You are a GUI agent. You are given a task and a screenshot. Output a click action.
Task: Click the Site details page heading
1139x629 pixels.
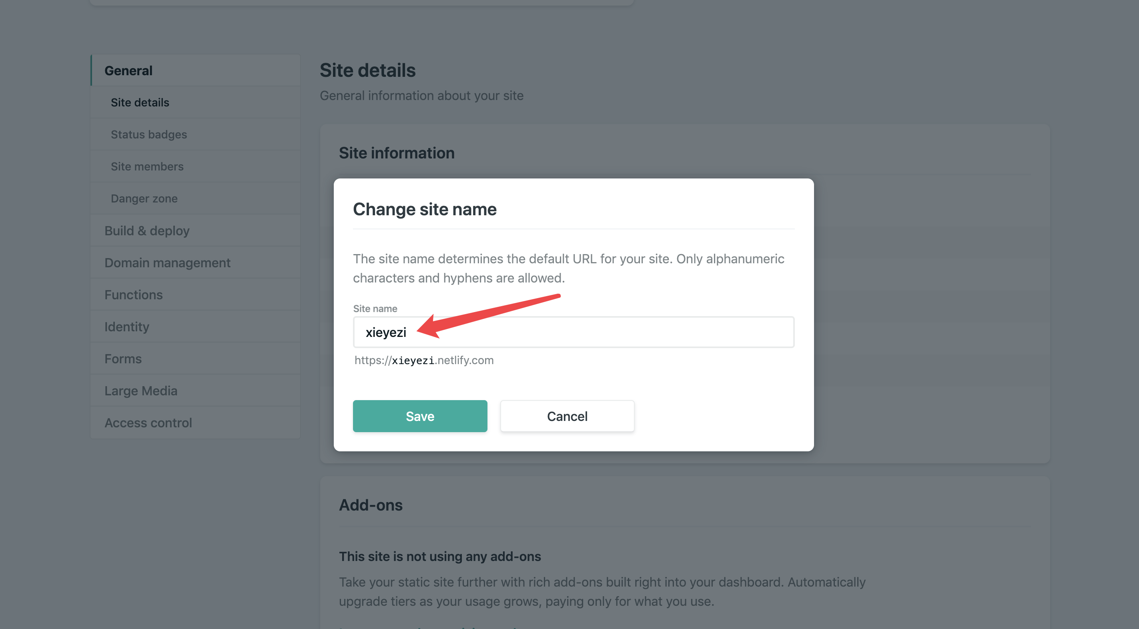pos(367,70)
